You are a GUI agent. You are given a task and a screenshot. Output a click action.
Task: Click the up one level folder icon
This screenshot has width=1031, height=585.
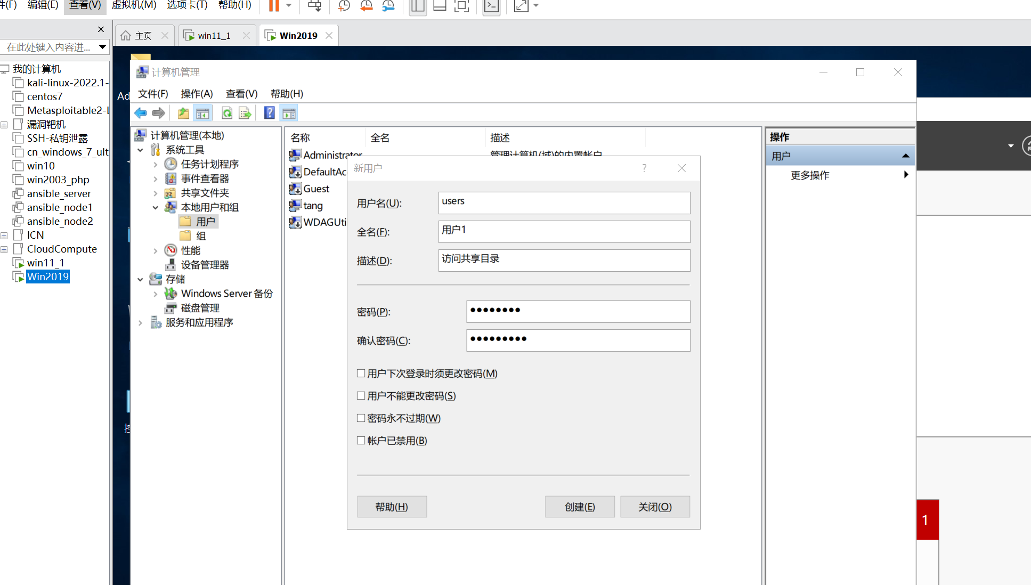183,113
